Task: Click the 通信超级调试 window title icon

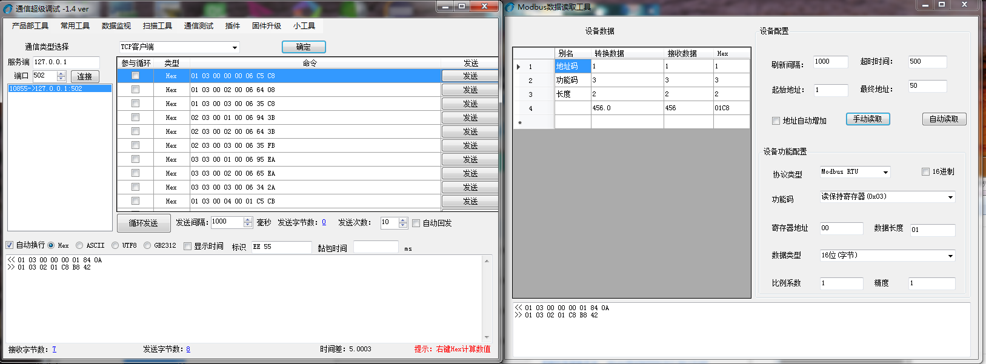Action: pos(8,8)
